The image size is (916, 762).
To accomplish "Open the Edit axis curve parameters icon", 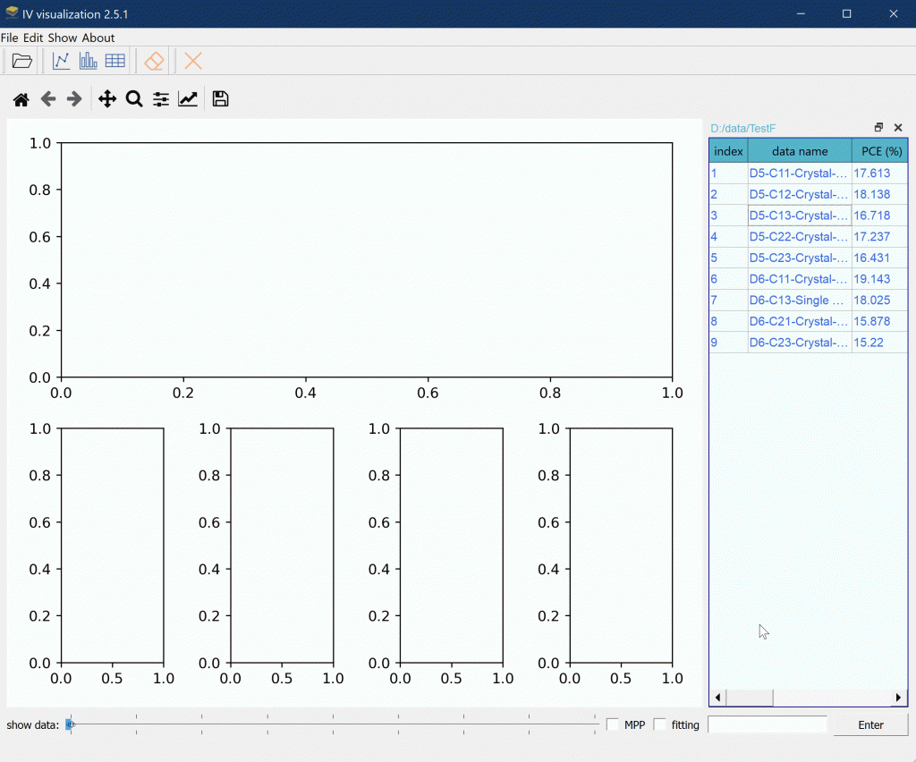I will (188, 99).
